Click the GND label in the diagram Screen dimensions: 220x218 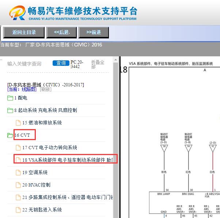164,212
